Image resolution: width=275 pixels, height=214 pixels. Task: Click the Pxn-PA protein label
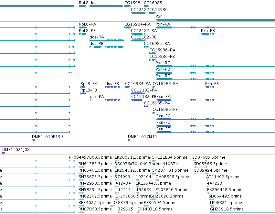pos(164,97)
